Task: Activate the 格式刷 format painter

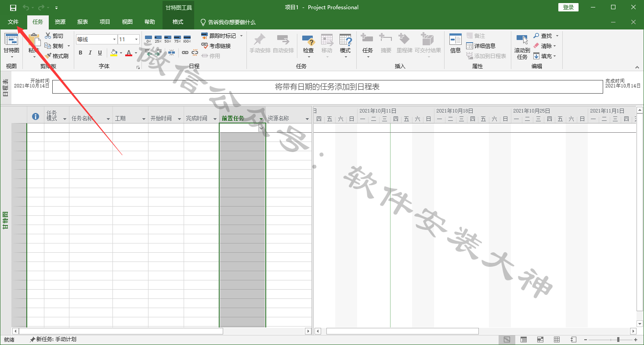Action: 57,56
